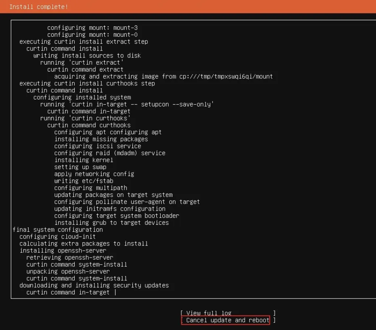Click the 'Install complete!' header text
This screenshot has height=330, width=376.
(39, 7)
